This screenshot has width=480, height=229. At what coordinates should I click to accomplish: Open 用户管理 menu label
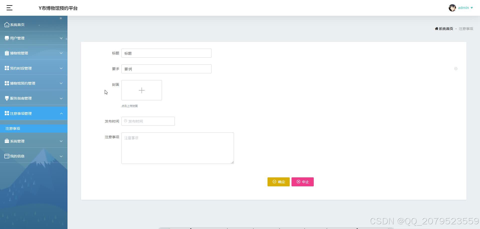pos(17,38)
